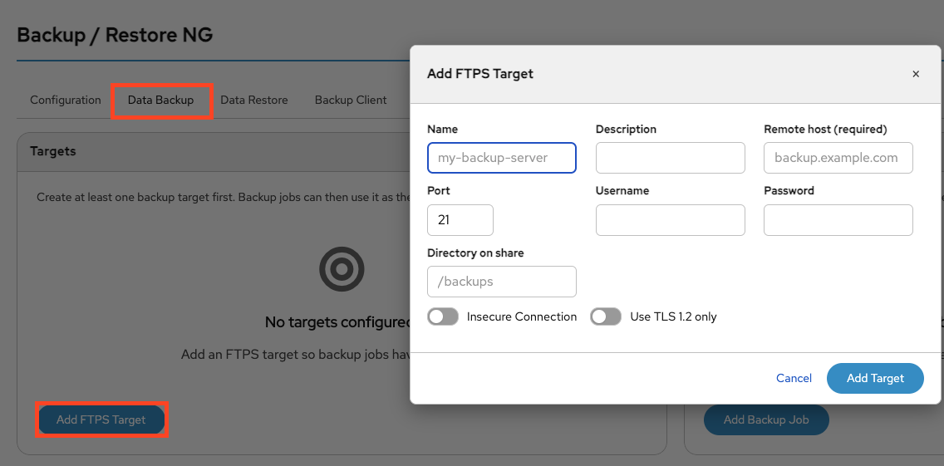This screenshot has width=944, height=466.
Task: Focus the Description text field
Action: [x=670, y=158]
